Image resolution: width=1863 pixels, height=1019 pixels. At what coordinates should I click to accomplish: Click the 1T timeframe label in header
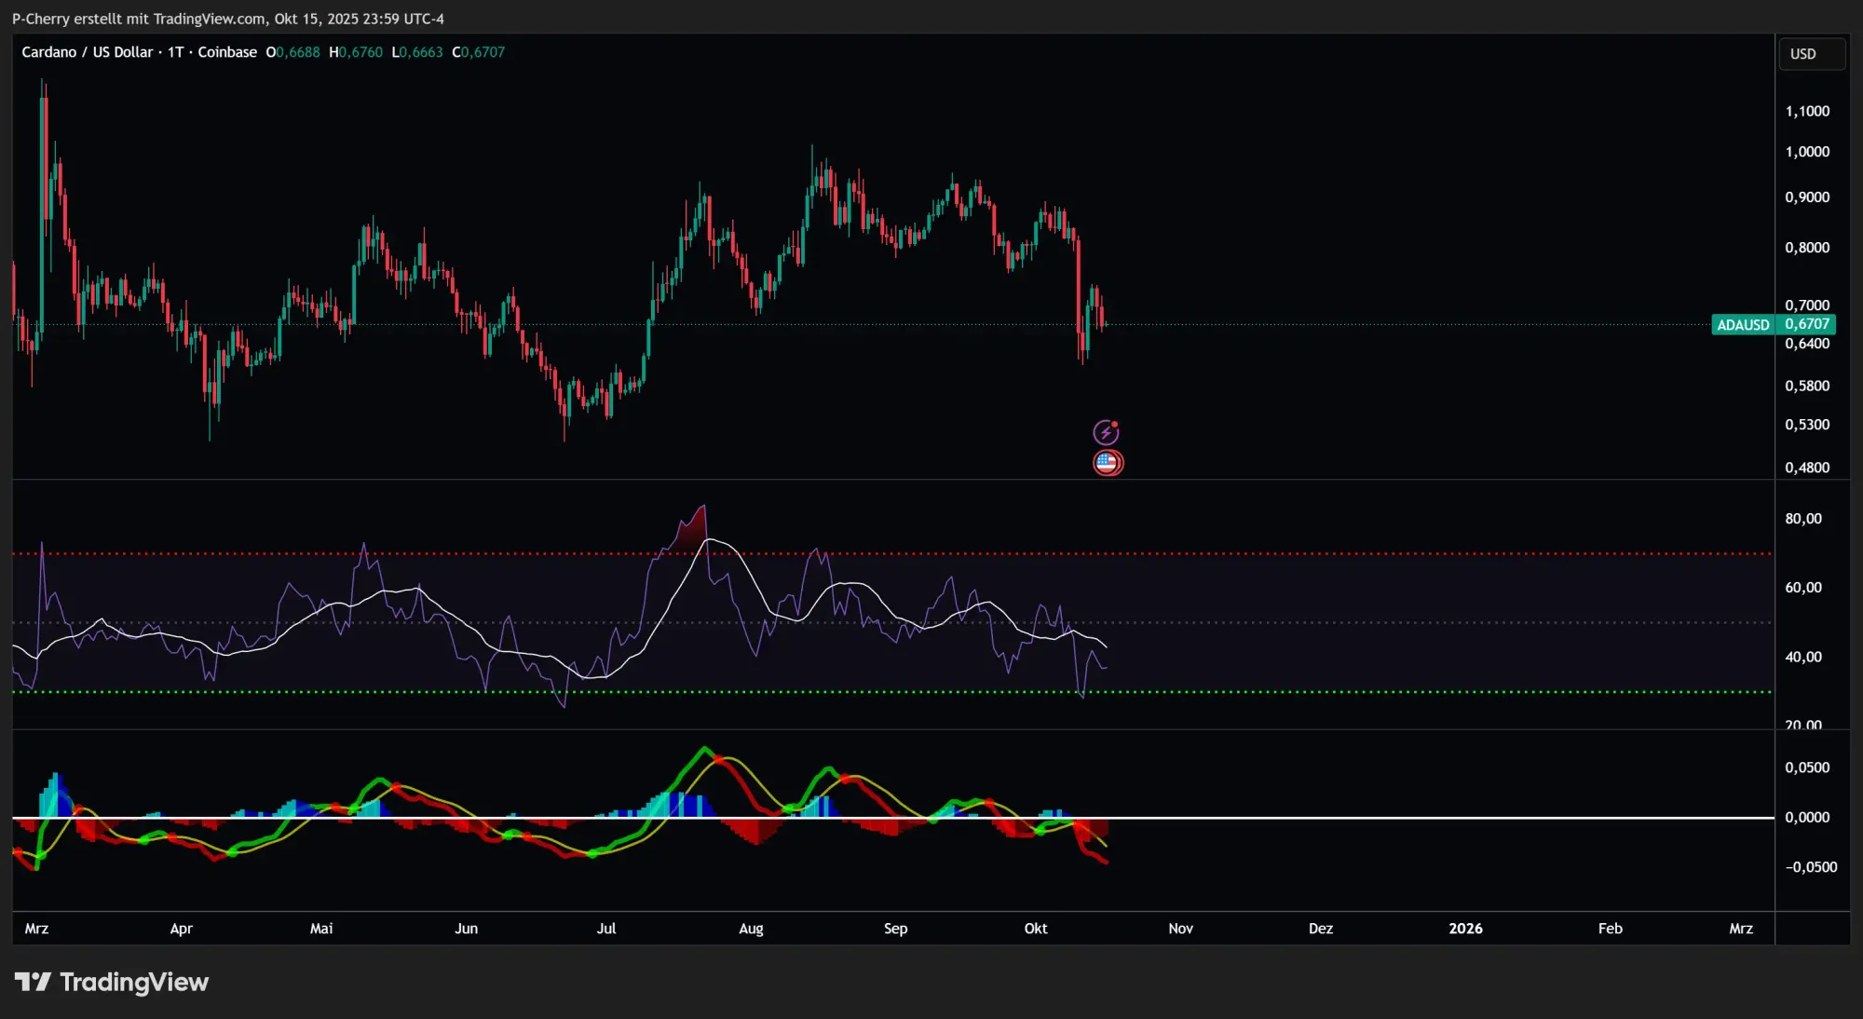[x=175, y=52]
